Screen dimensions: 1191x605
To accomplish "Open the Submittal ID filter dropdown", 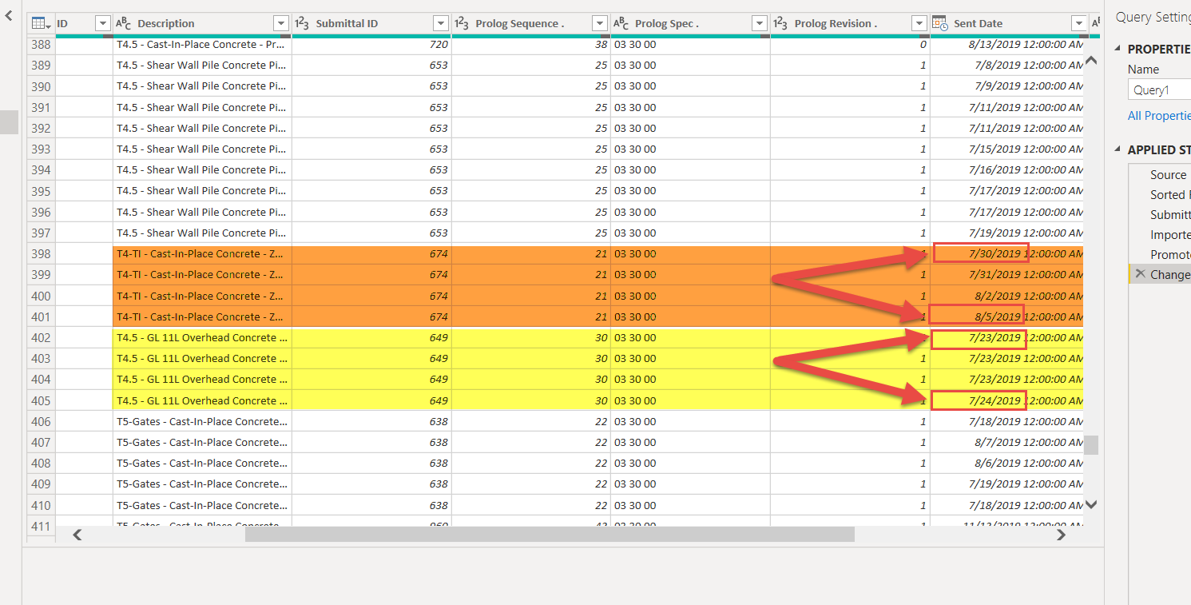I will point(440,23).
